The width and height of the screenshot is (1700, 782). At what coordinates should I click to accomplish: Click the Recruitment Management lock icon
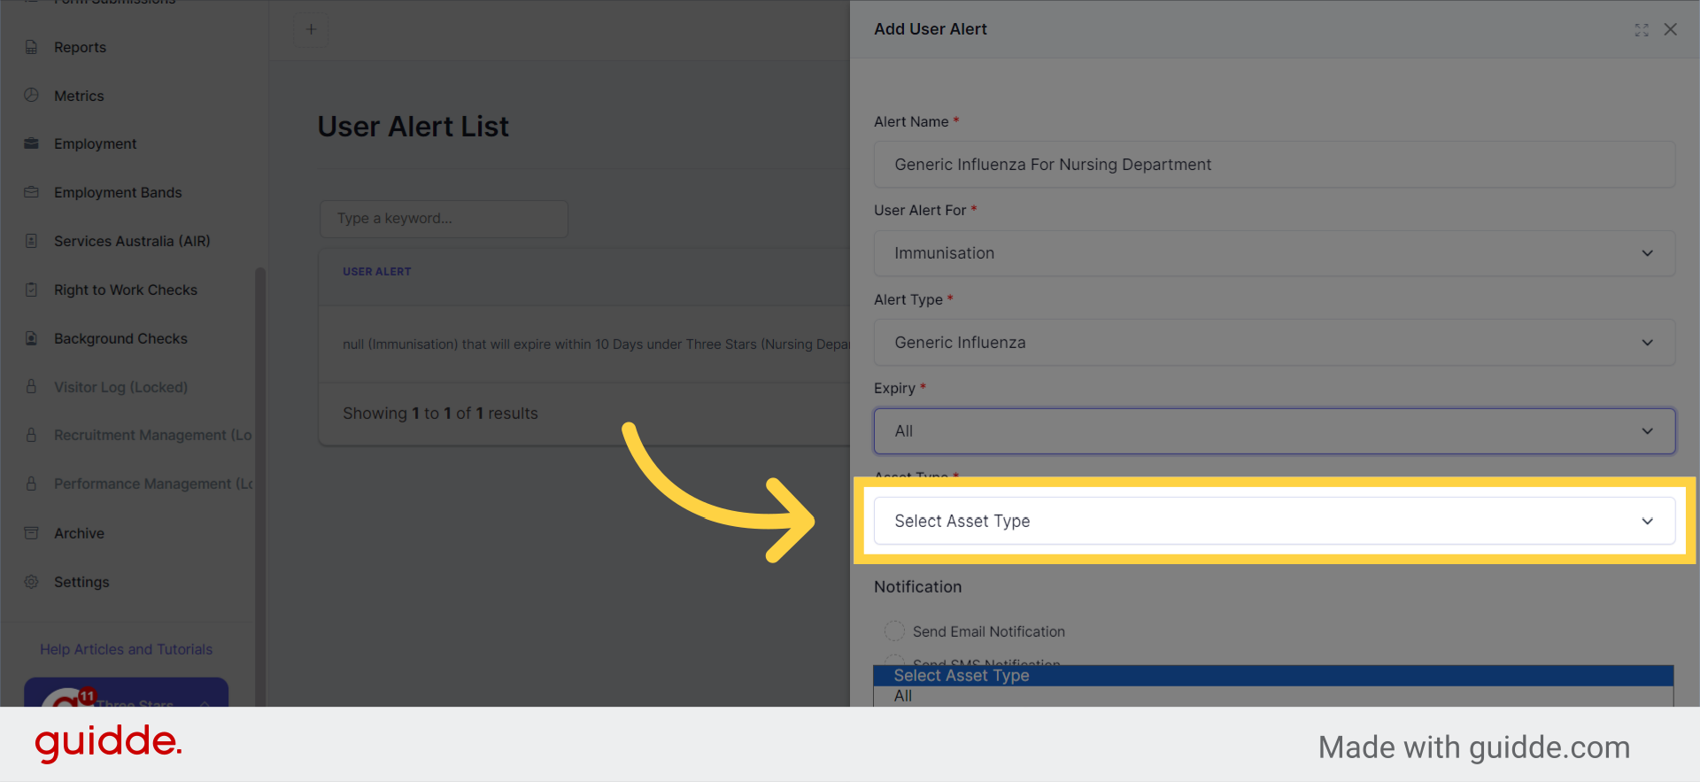(31, 435)
